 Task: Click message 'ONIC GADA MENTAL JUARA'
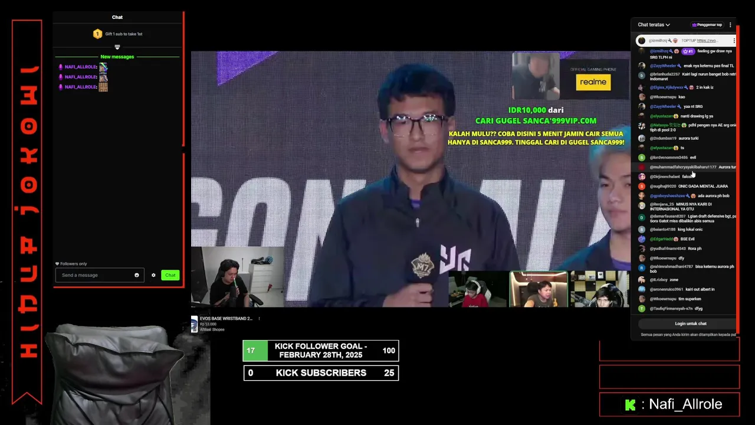pos(703,187)
